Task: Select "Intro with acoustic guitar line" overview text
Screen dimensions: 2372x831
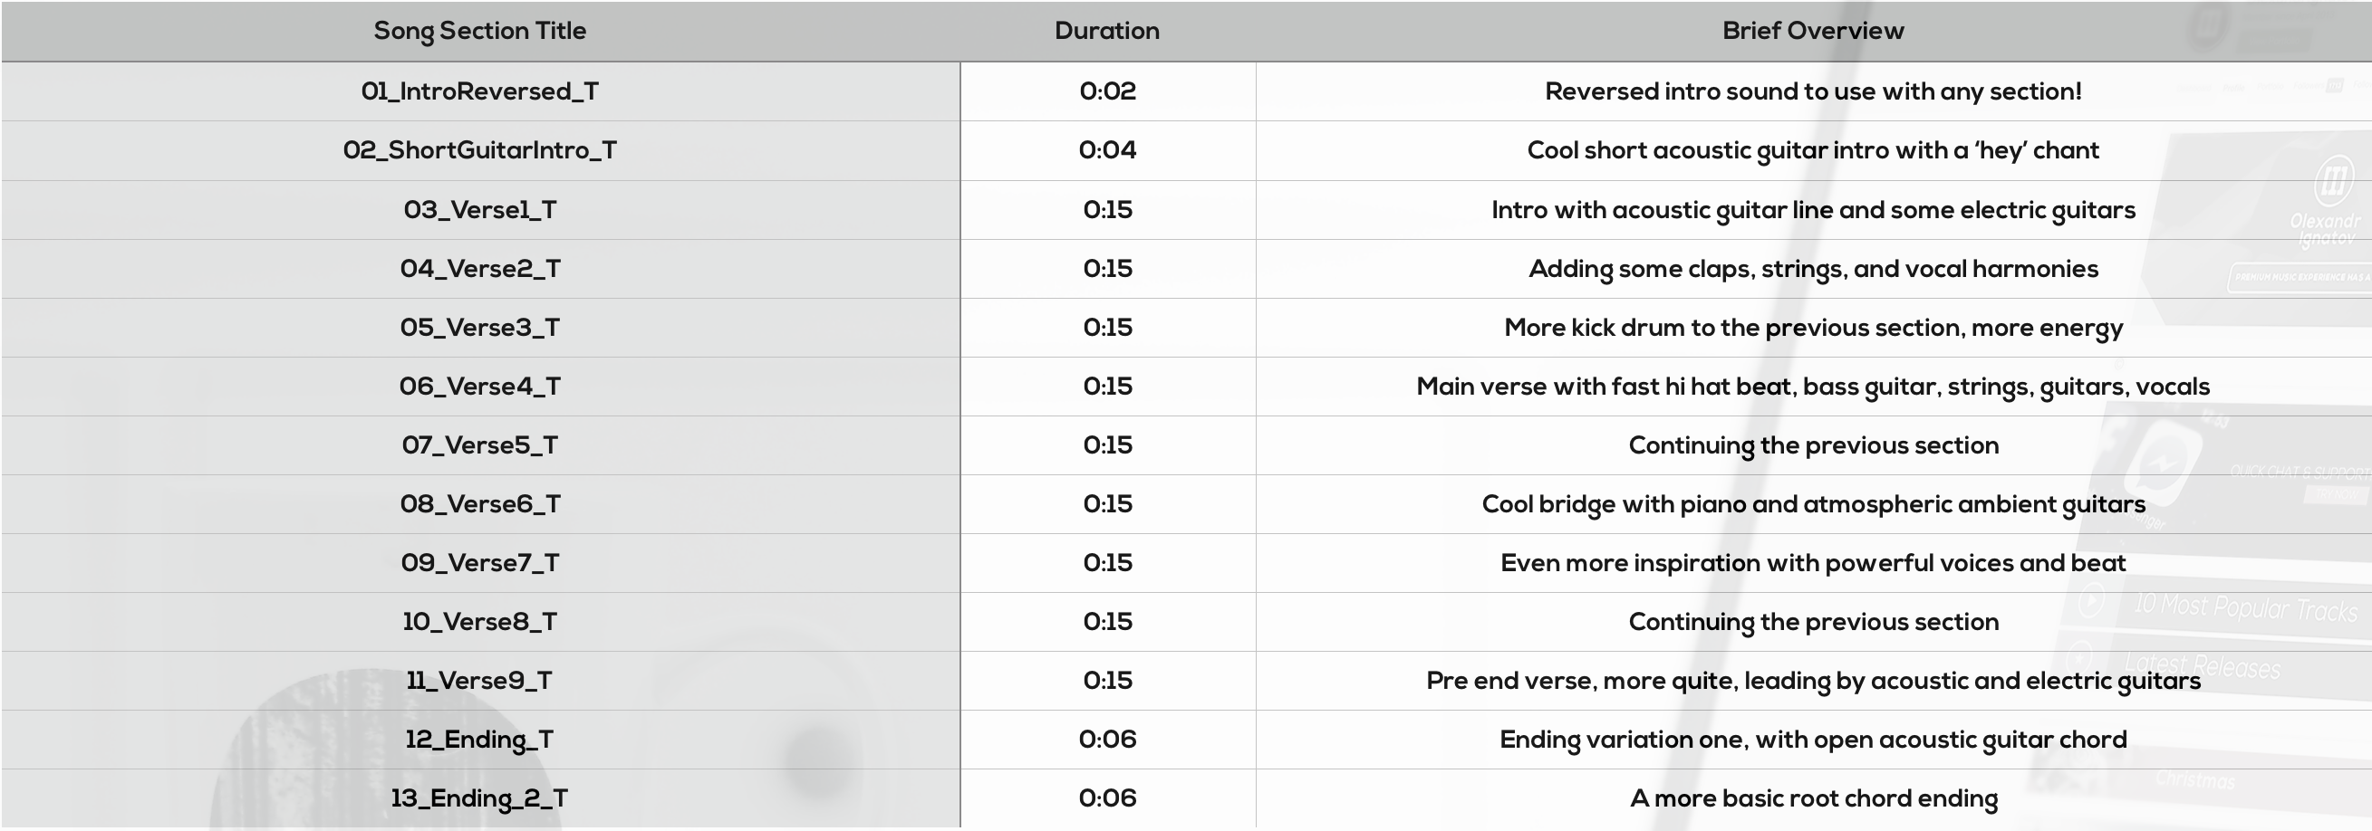Action: click(x=1813, y=211)
